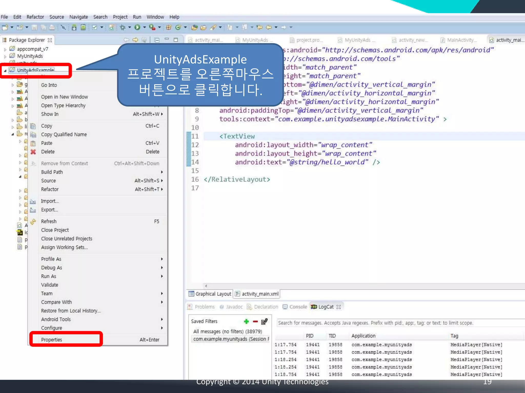Viewport: 525px width, 393px height.
Task: Click the Open Type toolbar icon
Action: coord(195,27)
